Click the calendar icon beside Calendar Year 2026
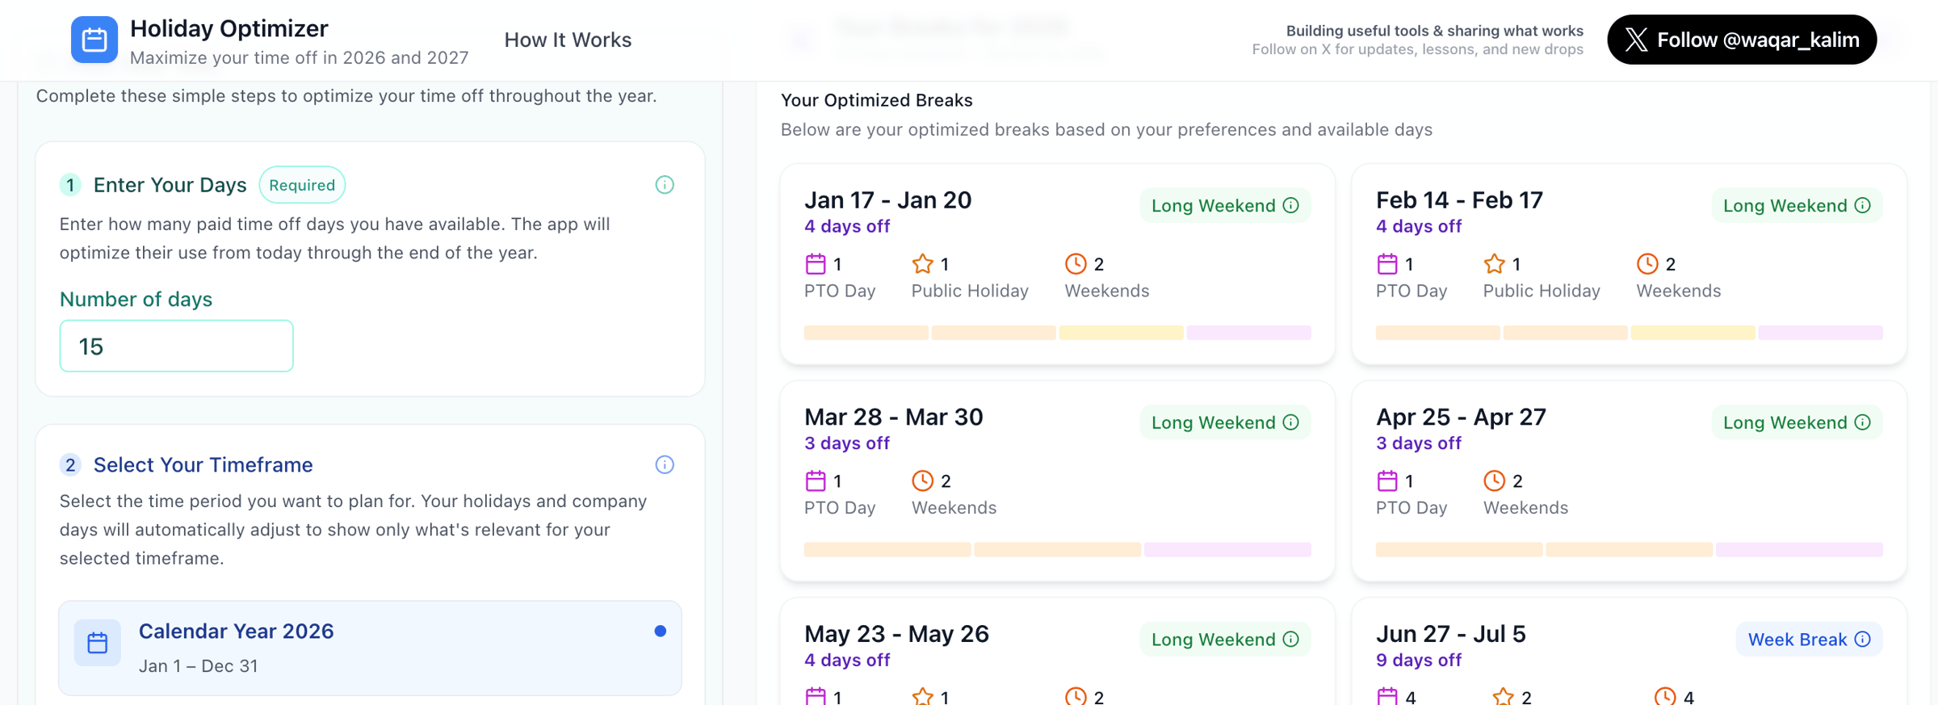This screenshot has width=1938, height=705. [98, 643]
